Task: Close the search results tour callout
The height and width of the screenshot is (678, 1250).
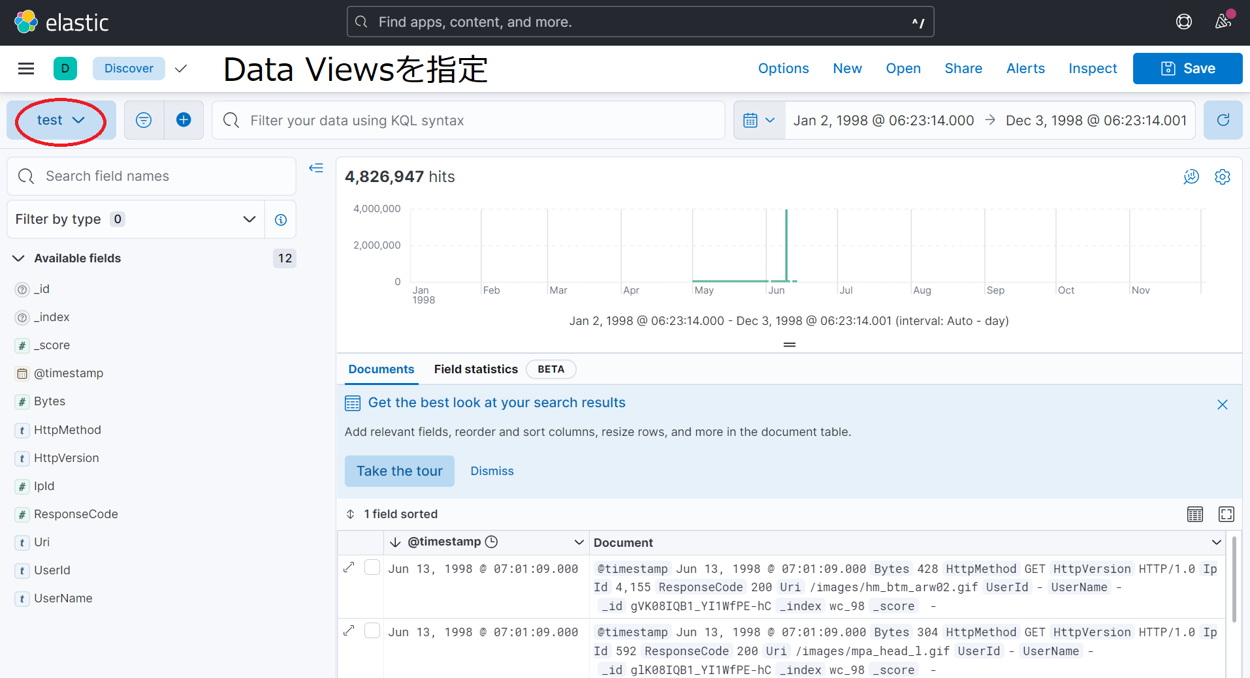Action: 1223,405
